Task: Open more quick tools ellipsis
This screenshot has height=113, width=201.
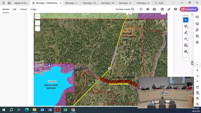Action: pyautogui.click(x=186, y=57)
